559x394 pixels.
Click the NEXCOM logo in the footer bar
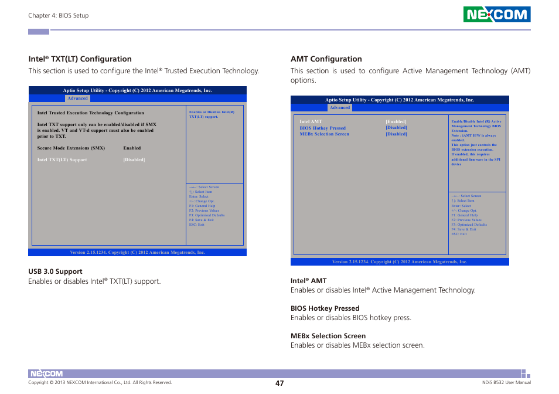[x=46, y=373]
